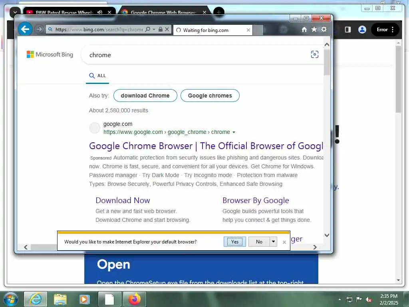
Task: Open the blank document taskbar item
Action: [x=109, y=299]
